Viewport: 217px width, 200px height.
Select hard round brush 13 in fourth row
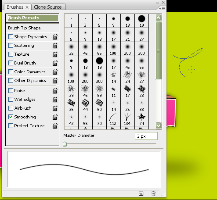click(x=85, y=63)
